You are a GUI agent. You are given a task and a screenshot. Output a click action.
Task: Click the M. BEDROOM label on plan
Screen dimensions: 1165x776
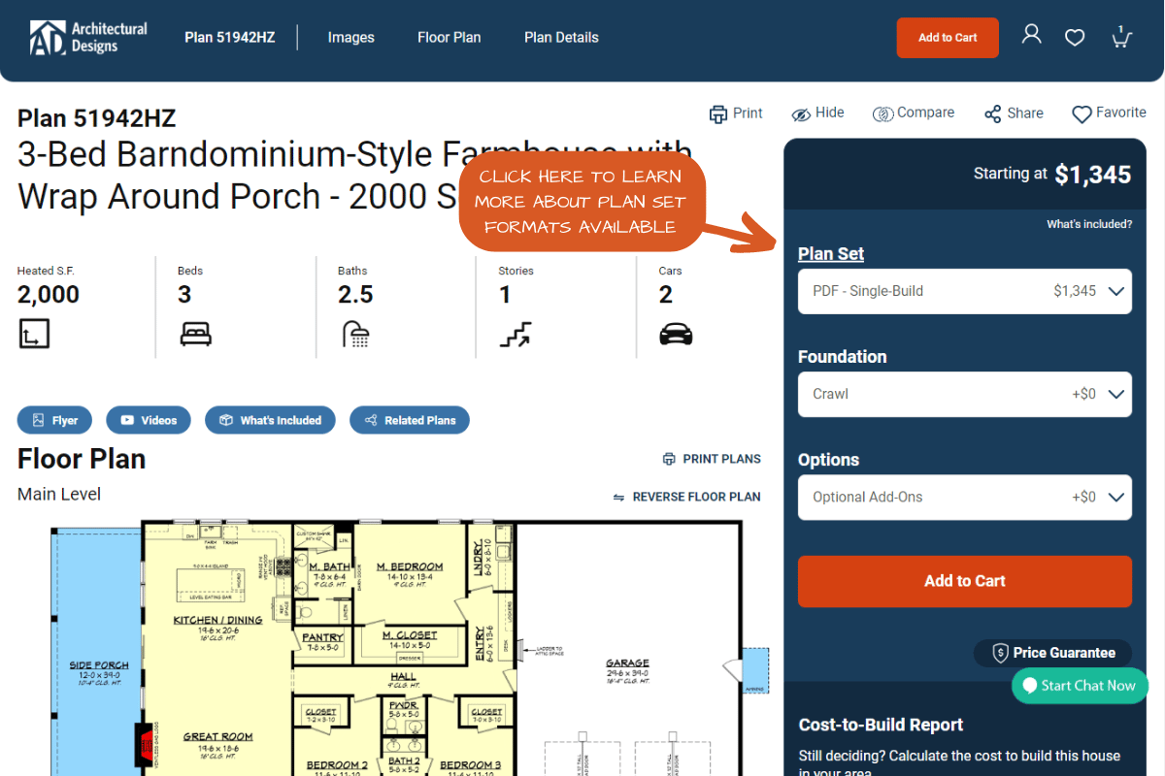[x=410, y=566]
